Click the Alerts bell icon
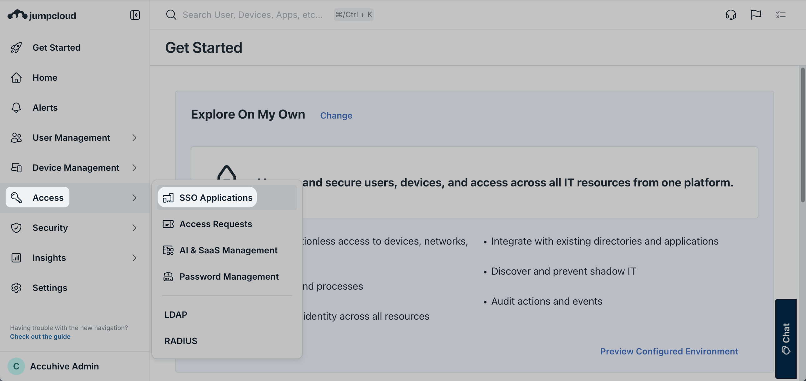This screenshot has width=806, height=381. coord(16,108)
